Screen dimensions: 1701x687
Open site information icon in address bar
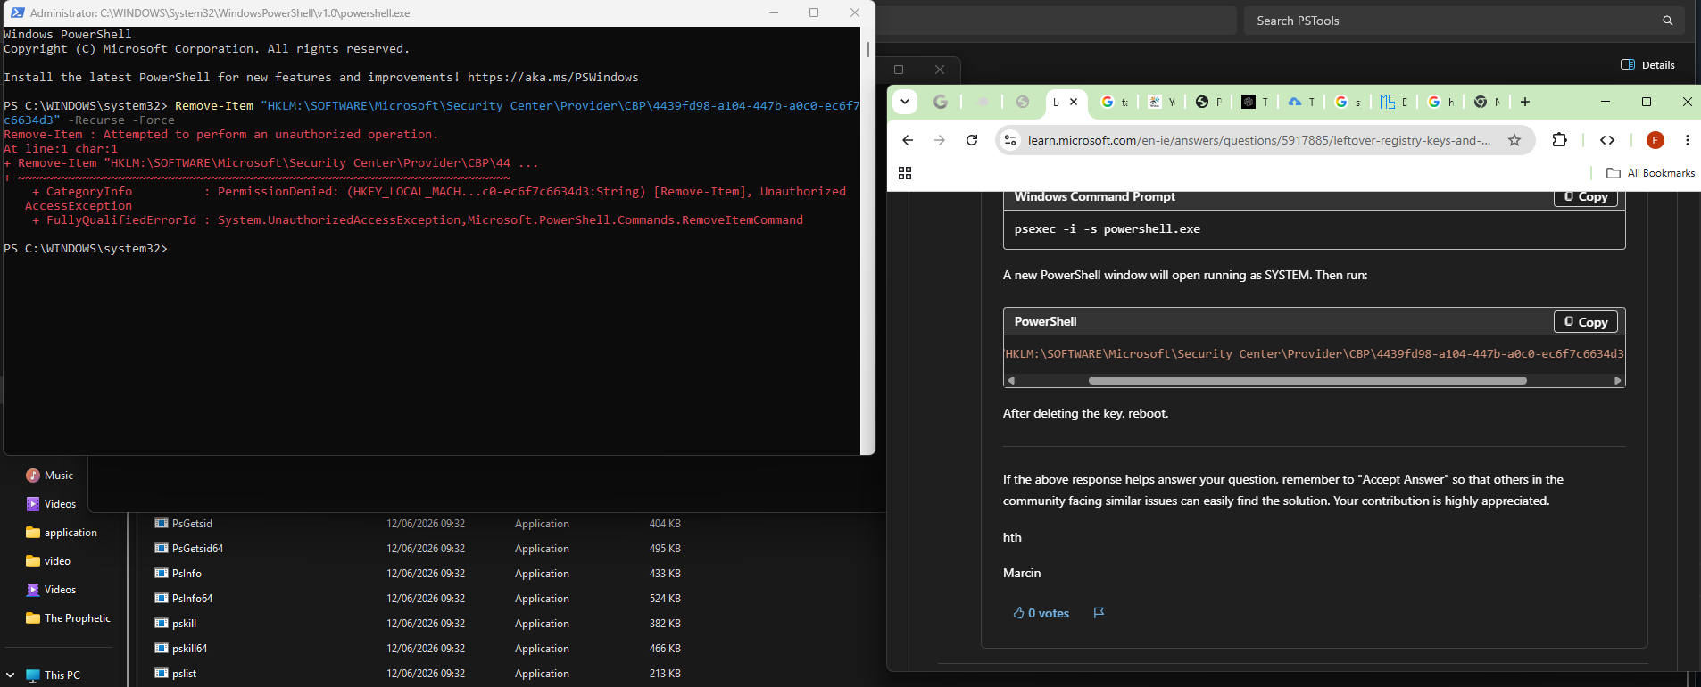click(1010, 140)
